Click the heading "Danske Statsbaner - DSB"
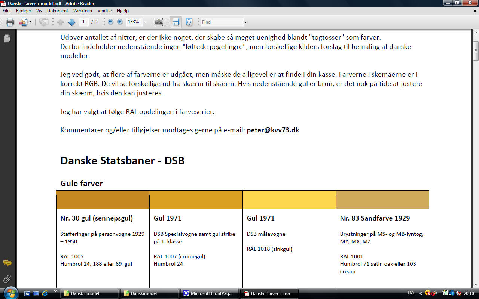The height and width of the screenshot is (299, 479). tap(122, 161)
